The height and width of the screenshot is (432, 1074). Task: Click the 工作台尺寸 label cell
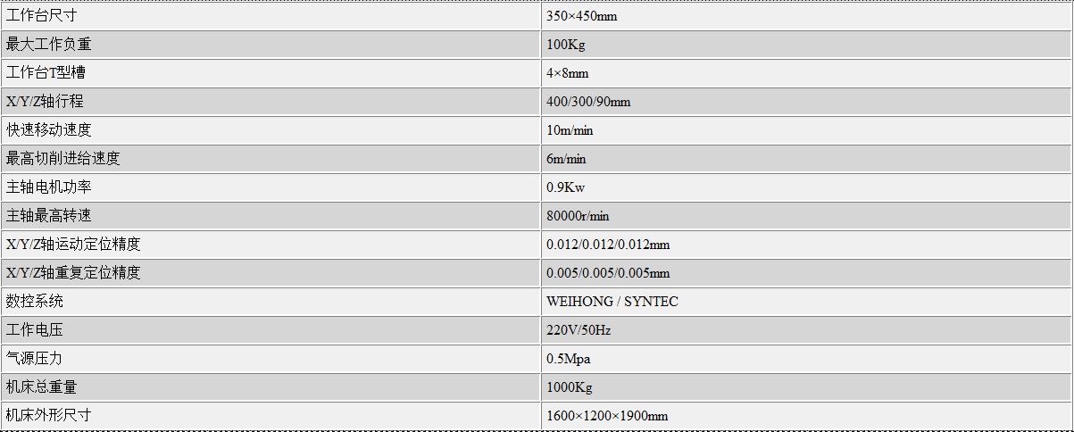pyautogui.click(x=270, y=16)
